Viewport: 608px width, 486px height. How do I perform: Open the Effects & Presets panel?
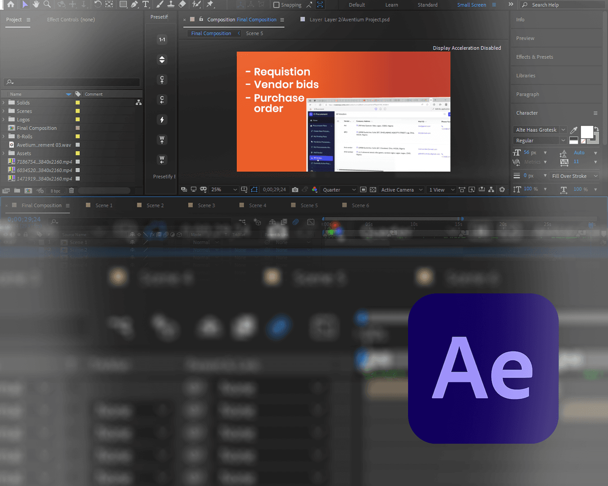pos(534,57)
